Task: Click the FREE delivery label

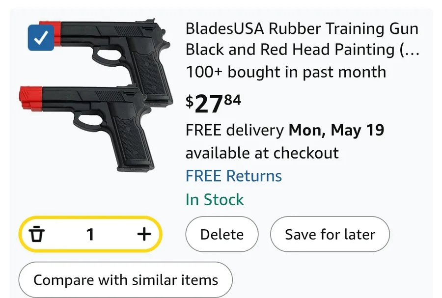Action: (x=235, y=130)
